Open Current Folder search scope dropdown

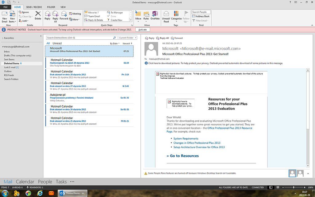pos(128,38)
